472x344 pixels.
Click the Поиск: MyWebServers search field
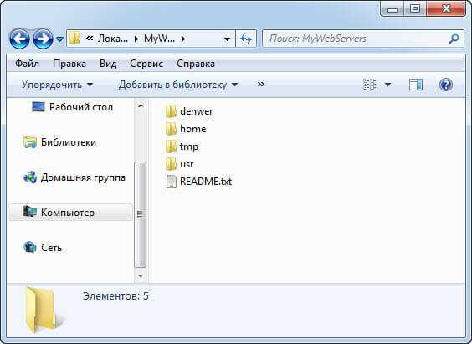coord(355,39)
